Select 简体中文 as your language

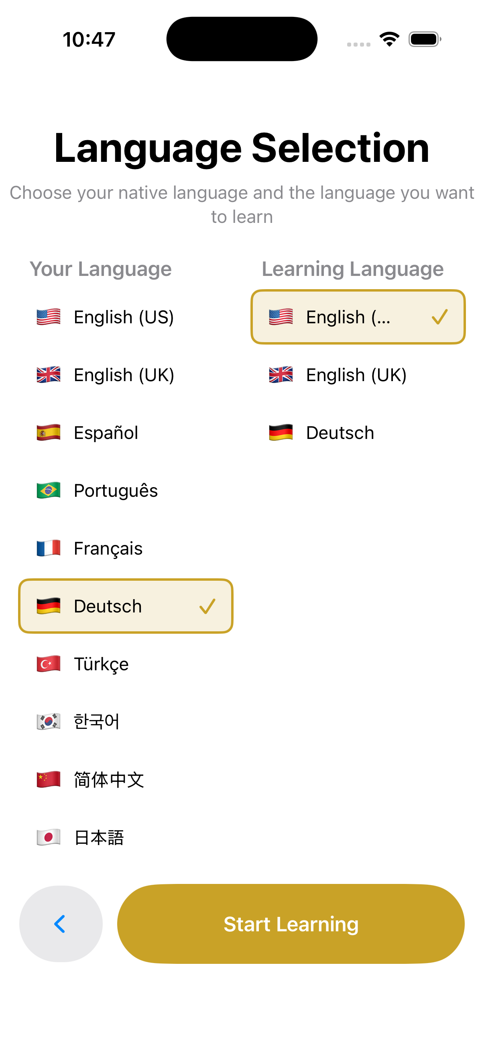(x=108, y=780)
